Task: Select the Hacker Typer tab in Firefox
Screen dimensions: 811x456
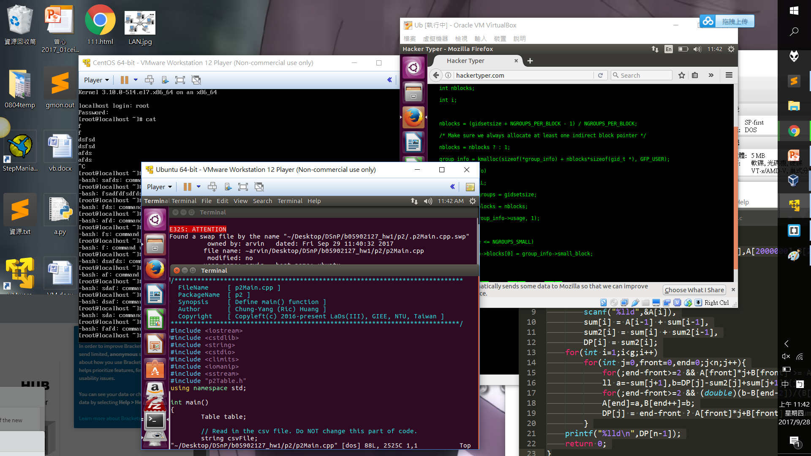Action: pyautogui.click(x=465, y=61)
